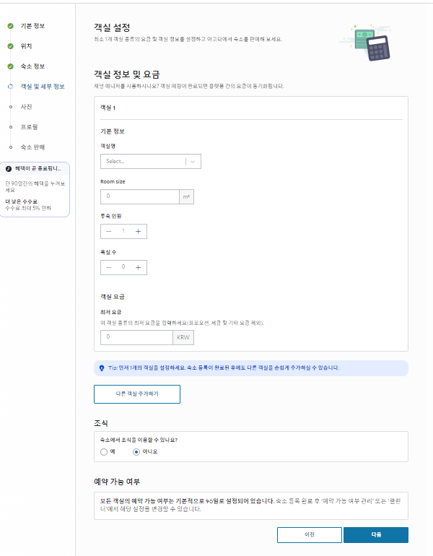Open 숙소 판매 step in sidebar
The image size is (433, 556).
point(32,147)
